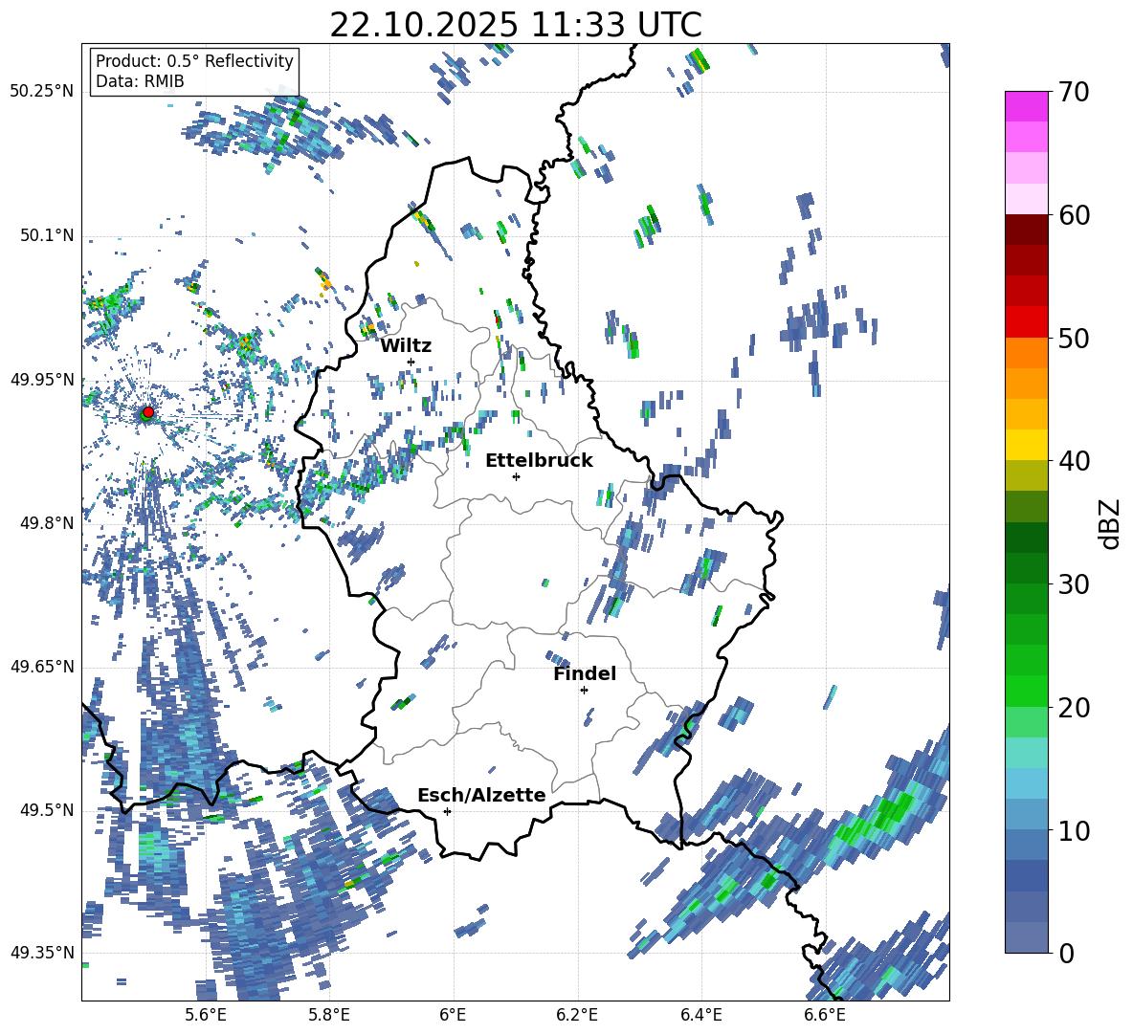
Task: Click the 20 value on the colorbar
Action: click(1075, 708)
